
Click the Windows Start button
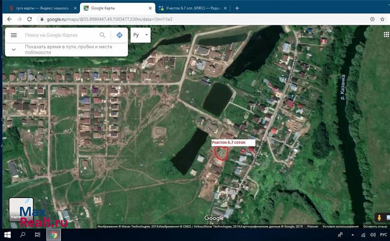click(7, 235)
